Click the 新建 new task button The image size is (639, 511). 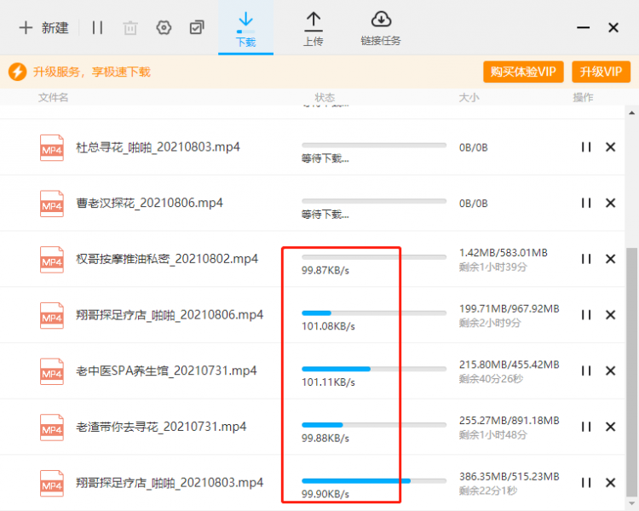44,27
